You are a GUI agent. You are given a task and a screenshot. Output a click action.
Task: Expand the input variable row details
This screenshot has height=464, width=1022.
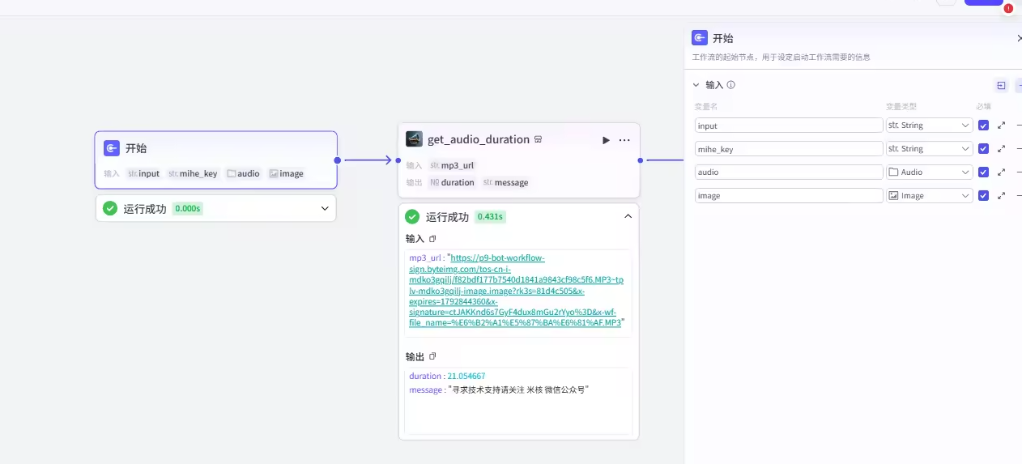[x=1001, y=126]
